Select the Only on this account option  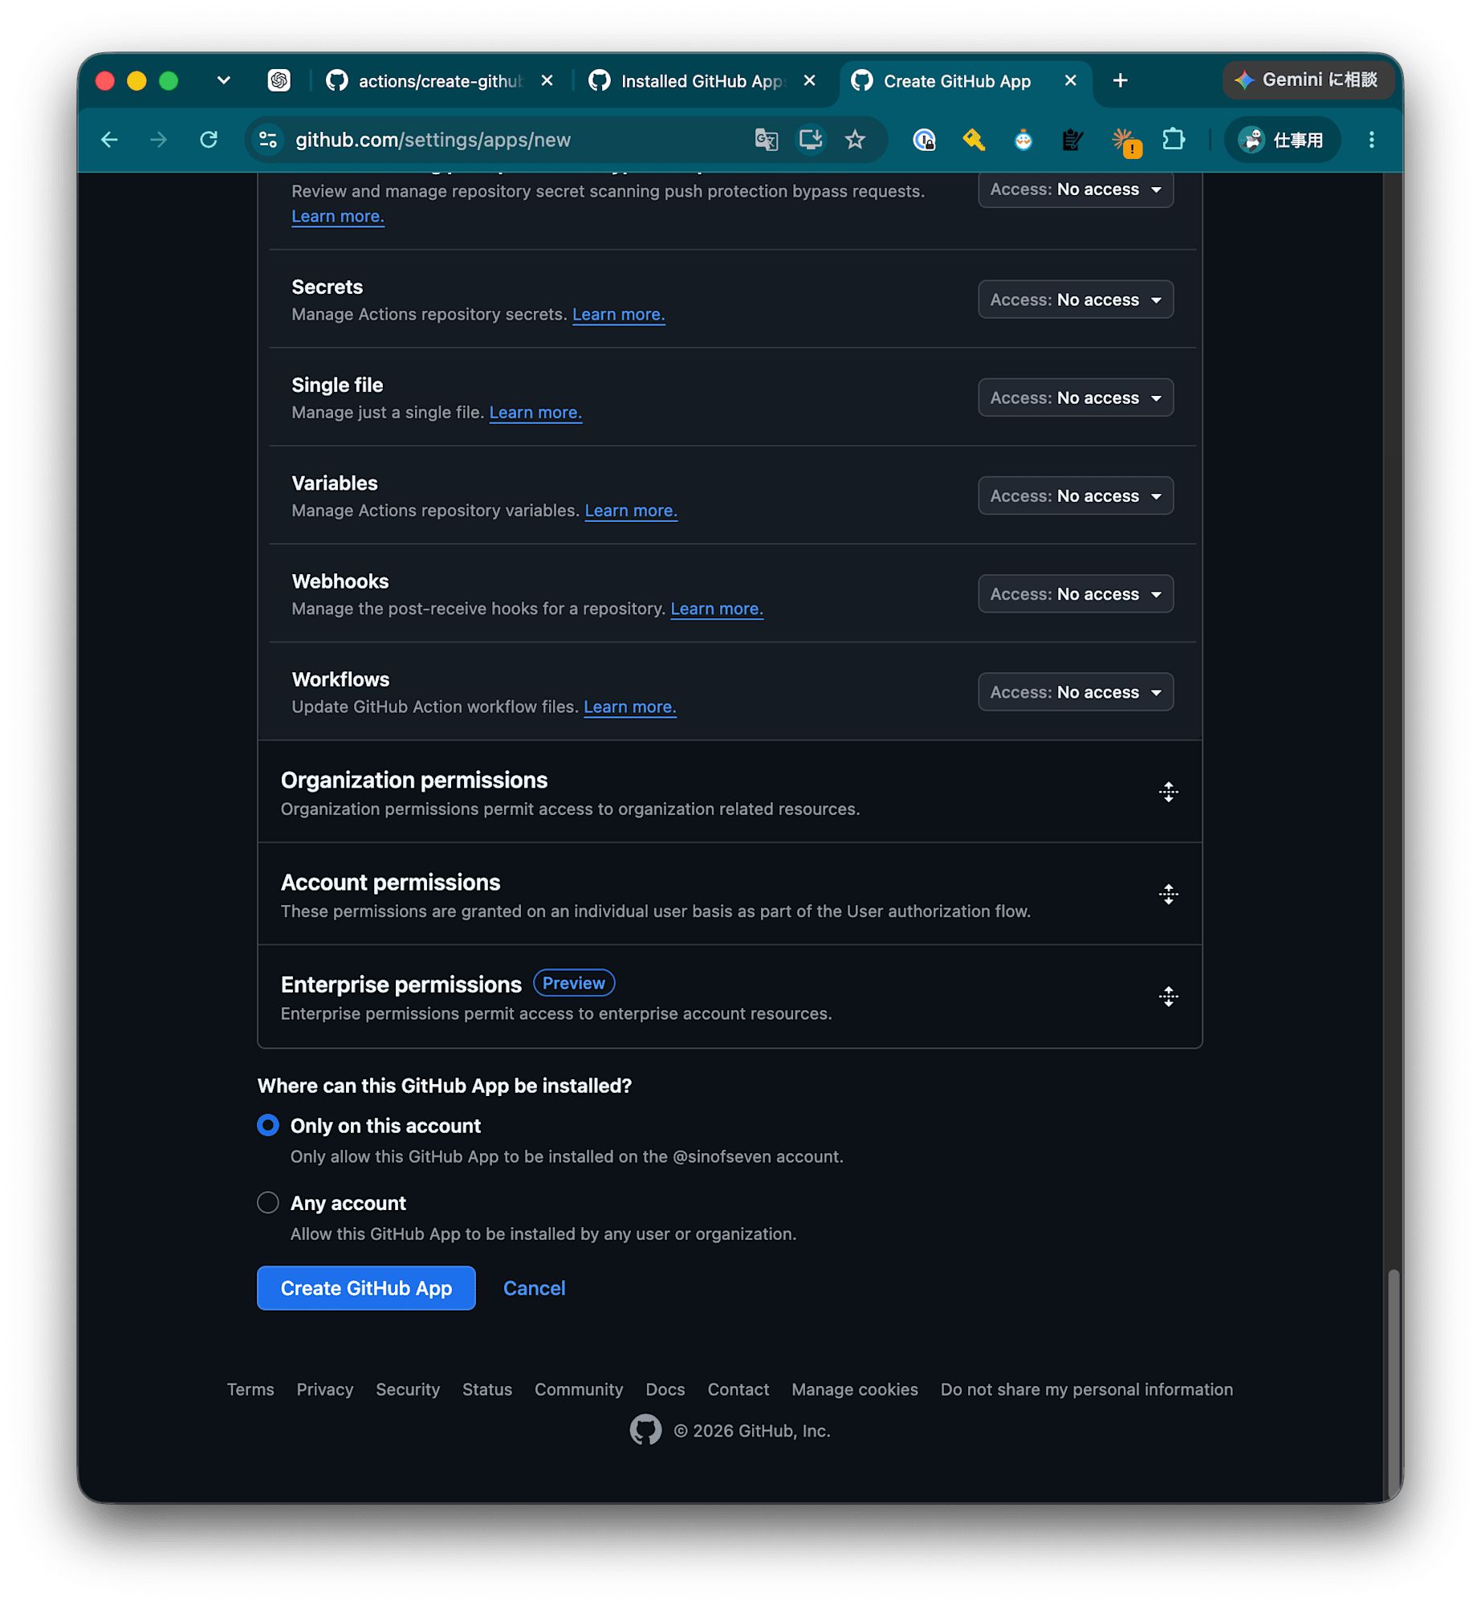[268, 1124]
